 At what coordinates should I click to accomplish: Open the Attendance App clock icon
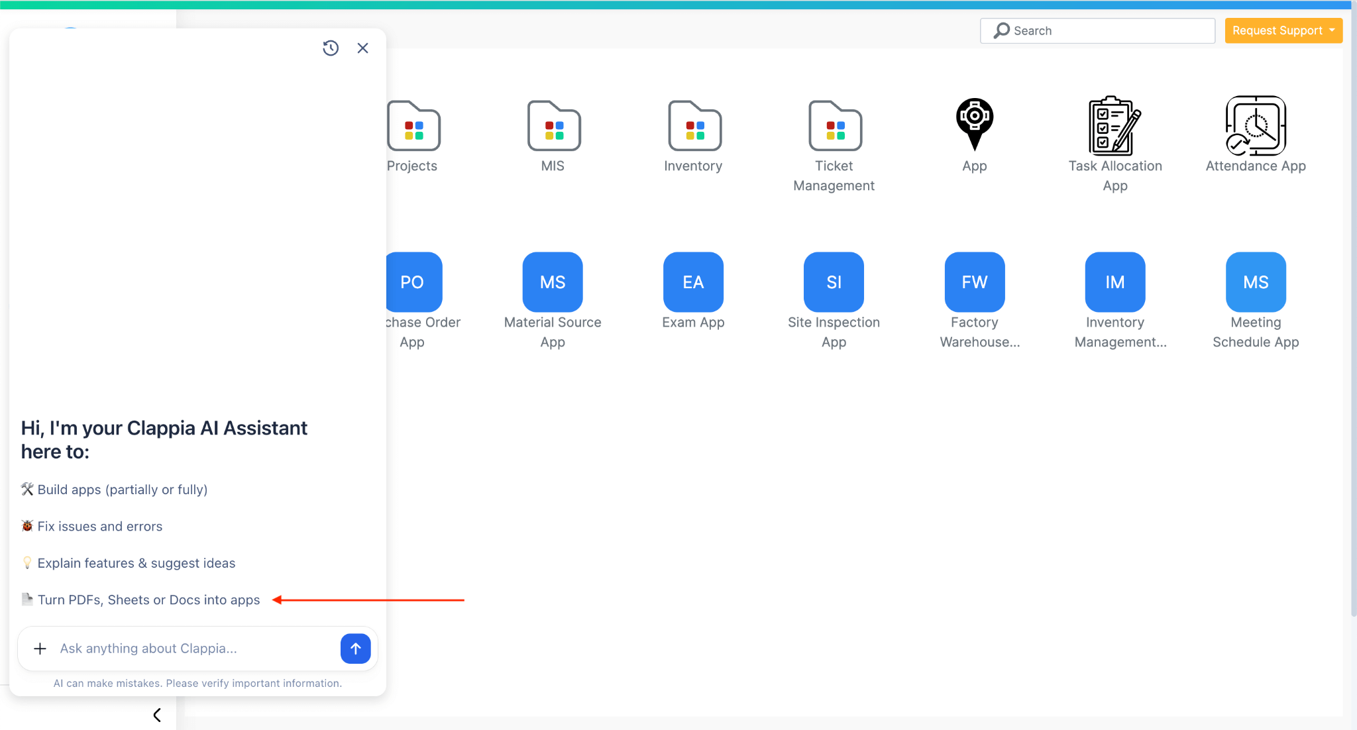point(1256,126)
